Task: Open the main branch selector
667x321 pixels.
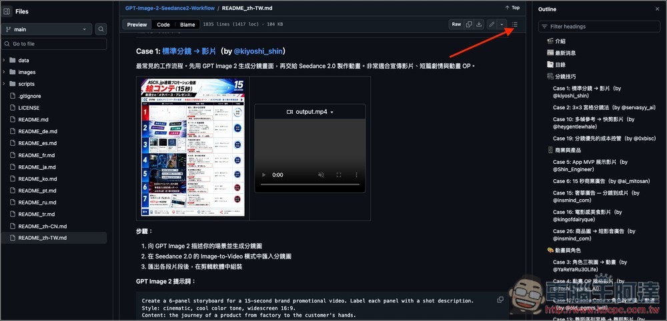Action: coord(47,29)
